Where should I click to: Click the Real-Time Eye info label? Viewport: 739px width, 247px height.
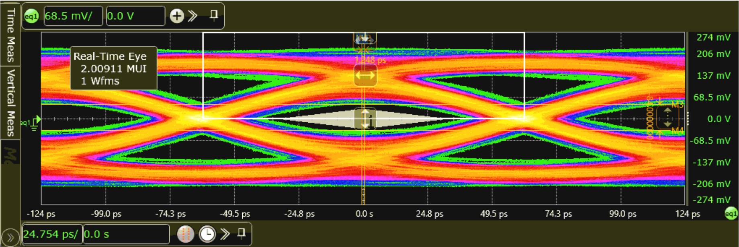[x=114, y=69]
